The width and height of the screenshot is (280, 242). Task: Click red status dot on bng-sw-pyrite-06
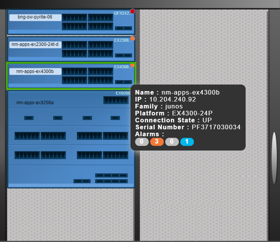[132, 11]
